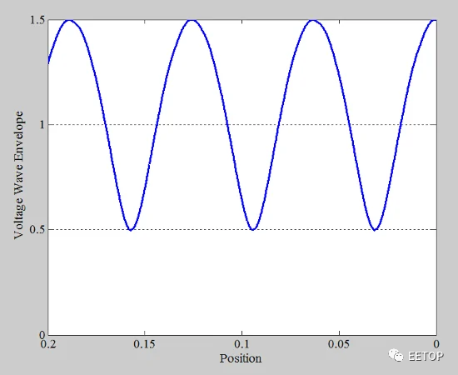Viewport: 458px width, 375px height.
Task: Click the curve minimum nearest position 0.05
Action: point(375,229)
